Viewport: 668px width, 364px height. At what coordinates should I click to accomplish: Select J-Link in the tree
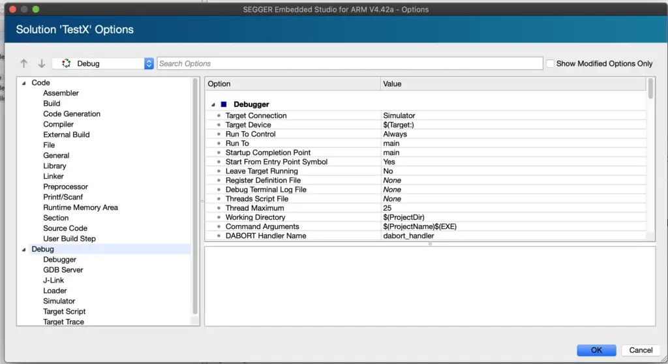coord(53,281)
